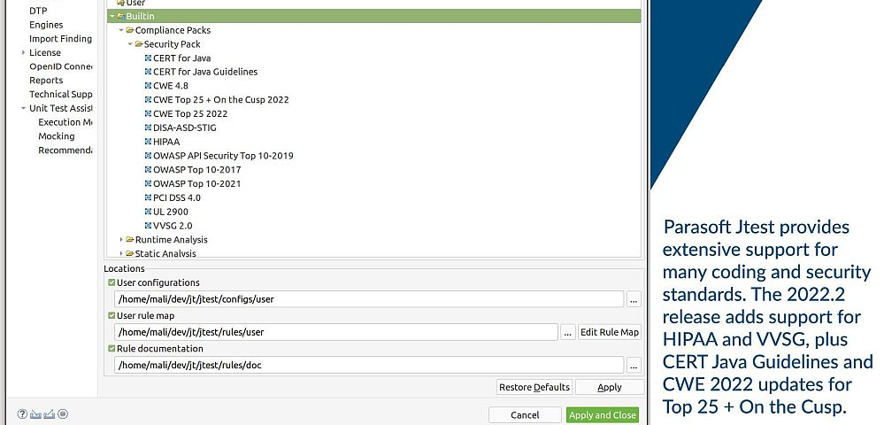Collapse the Unit Test Assistant node

(23, 108)
